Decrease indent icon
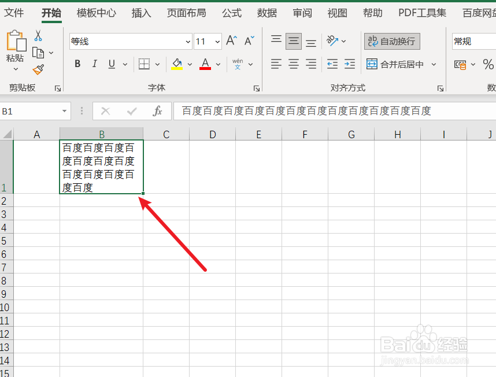 click(x=332, y=64)
